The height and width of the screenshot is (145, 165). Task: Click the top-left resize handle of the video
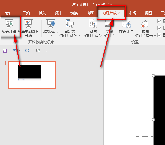pos(153,76)
